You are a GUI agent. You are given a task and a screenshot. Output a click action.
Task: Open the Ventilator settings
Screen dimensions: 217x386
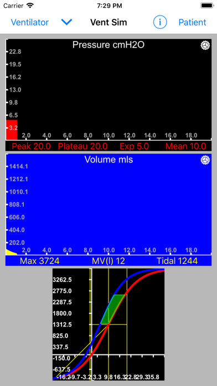pyautogui.click(x=30, y=22)
